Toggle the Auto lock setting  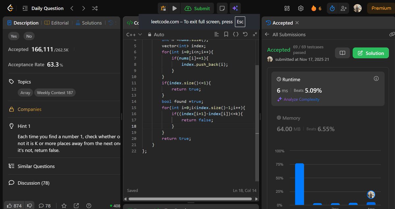[156, 35]
